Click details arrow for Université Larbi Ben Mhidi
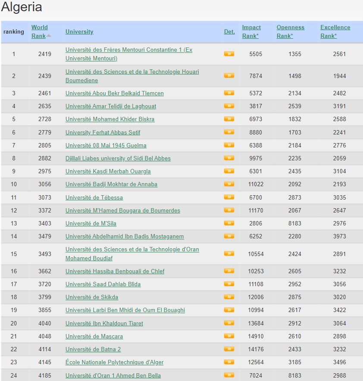This screenshot has height=381, width=363. click(x=229, y=310)
